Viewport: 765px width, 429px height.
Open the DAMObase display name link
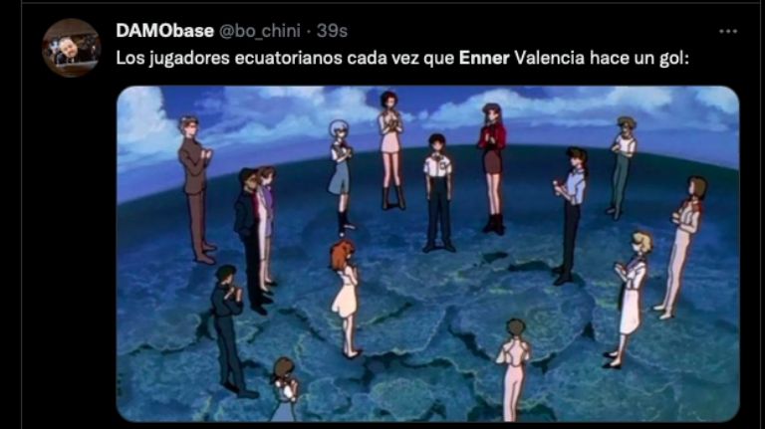pyautogui.click(x=165, y=31)
